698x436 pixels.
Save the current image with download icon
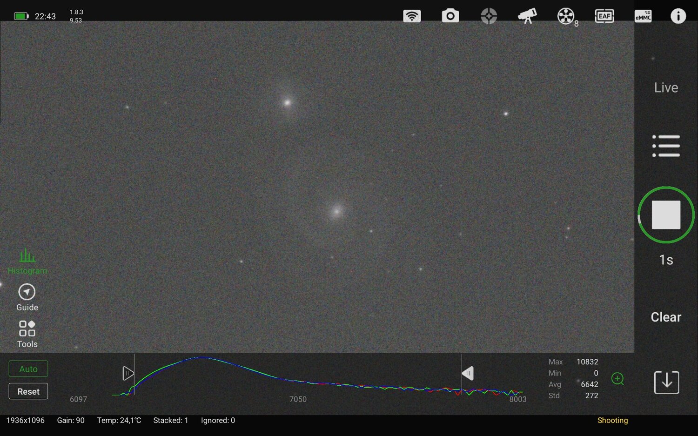(666, 382)
